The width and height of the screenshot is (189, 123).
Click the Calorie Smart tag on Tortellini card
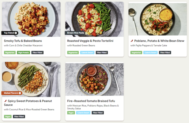click(x=87, y=53)
